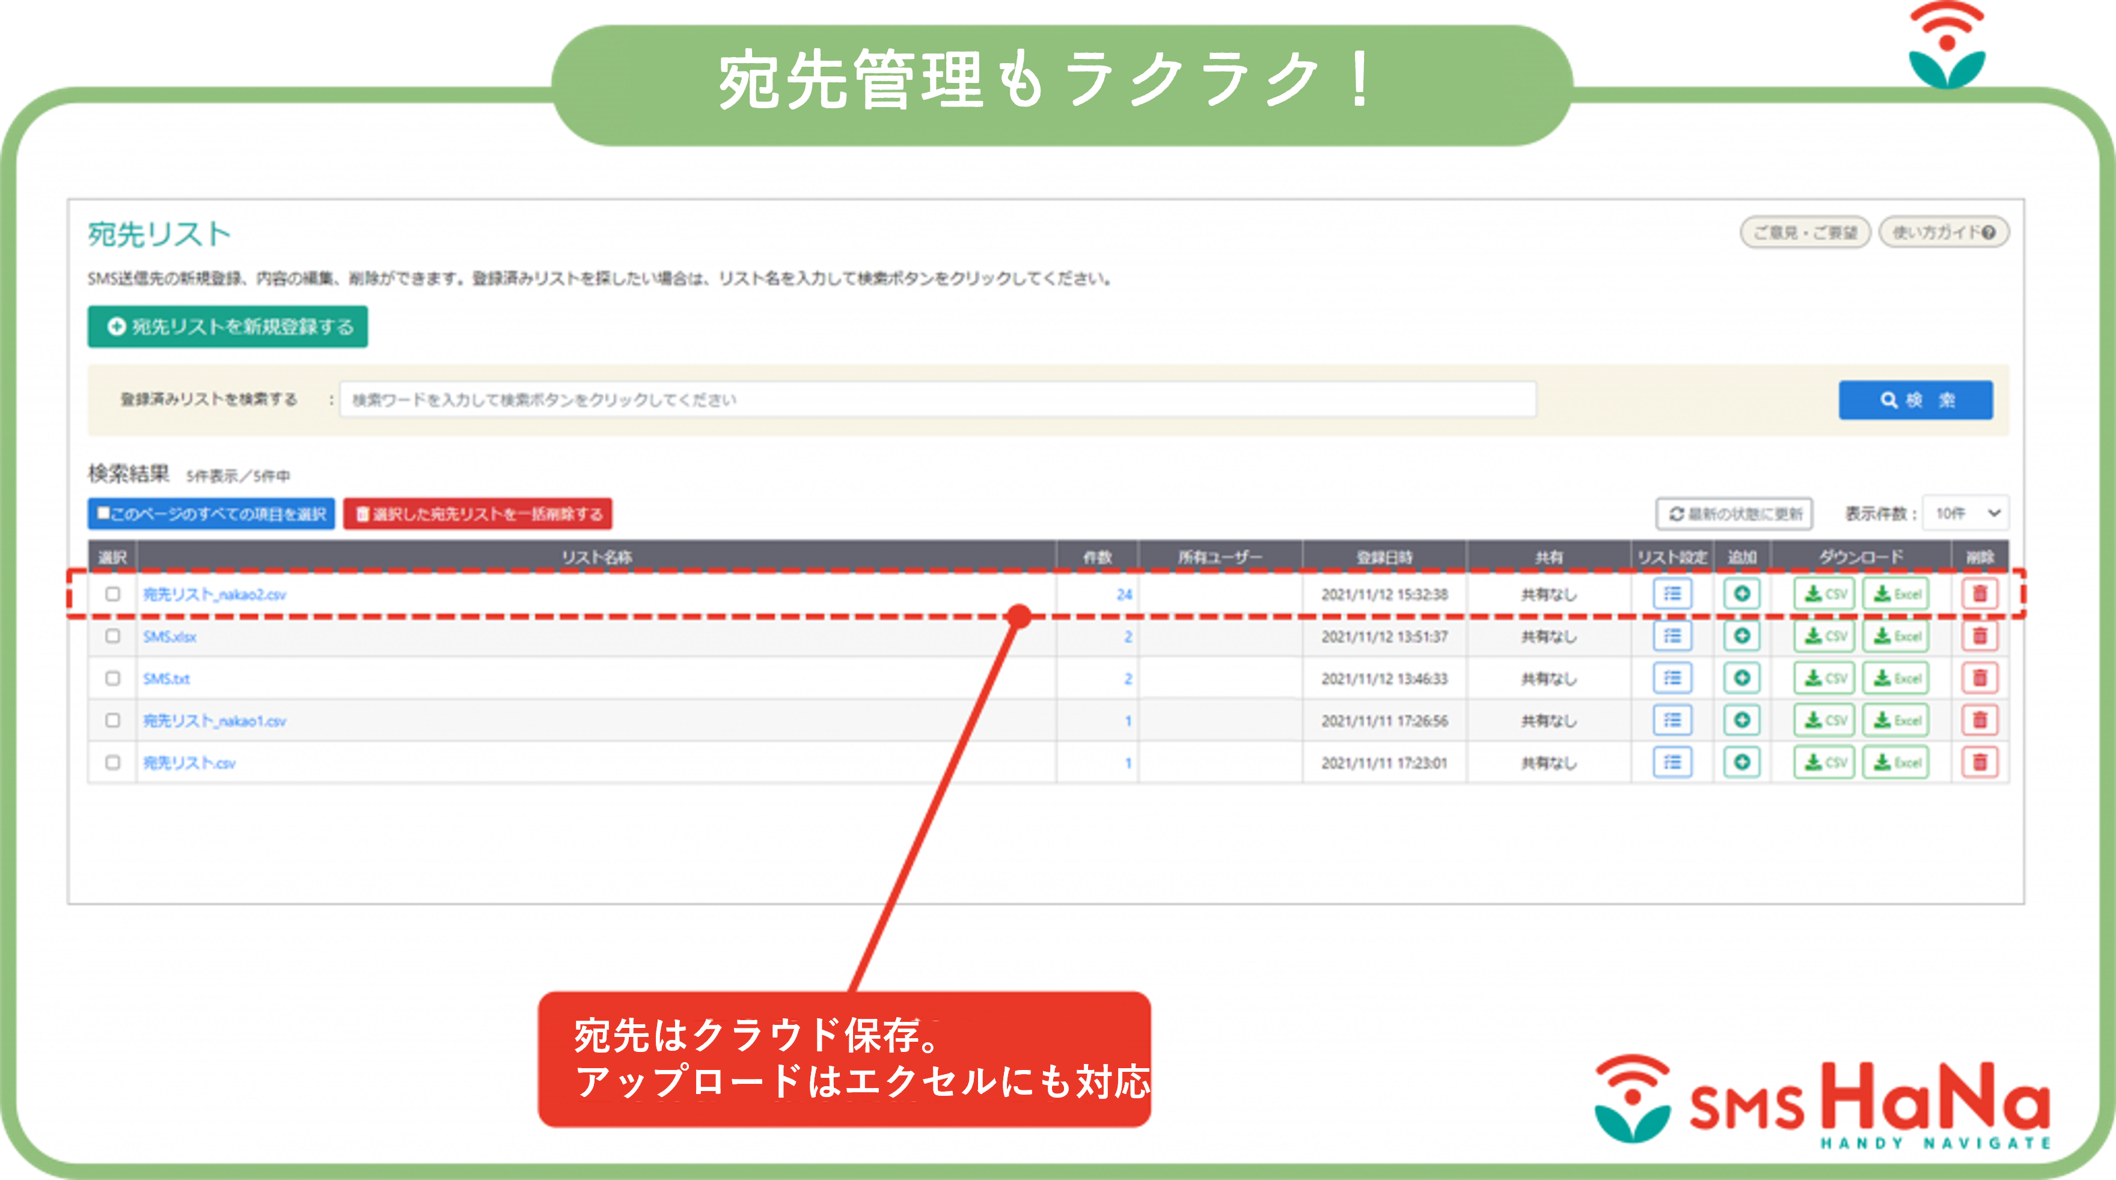Delete the 宛先リスト.csv row

tap(1980, 762)
